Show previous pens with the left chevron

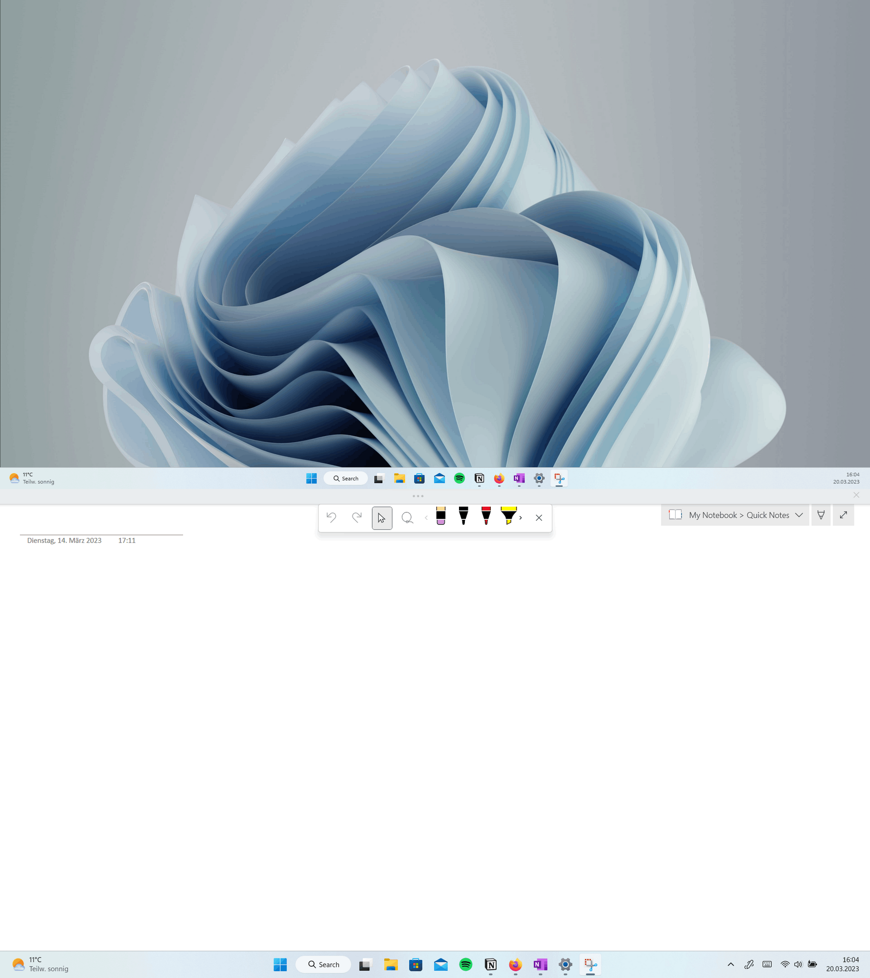click(x=426, y=518)
